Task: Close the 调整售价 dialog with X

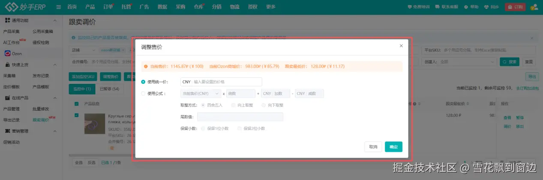Action: (x=401, y=45)
